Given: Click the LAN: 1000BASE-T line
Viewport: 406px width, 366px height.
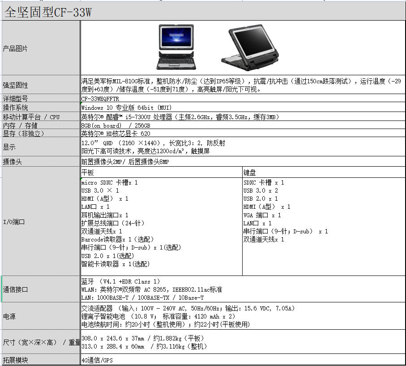Looking at the screenshot, I should (142, 298).
